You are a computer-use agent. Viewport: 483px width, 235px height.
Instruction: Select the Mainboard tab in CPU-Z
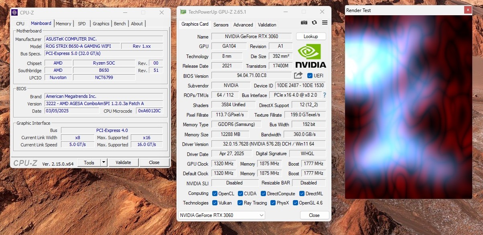41,23
